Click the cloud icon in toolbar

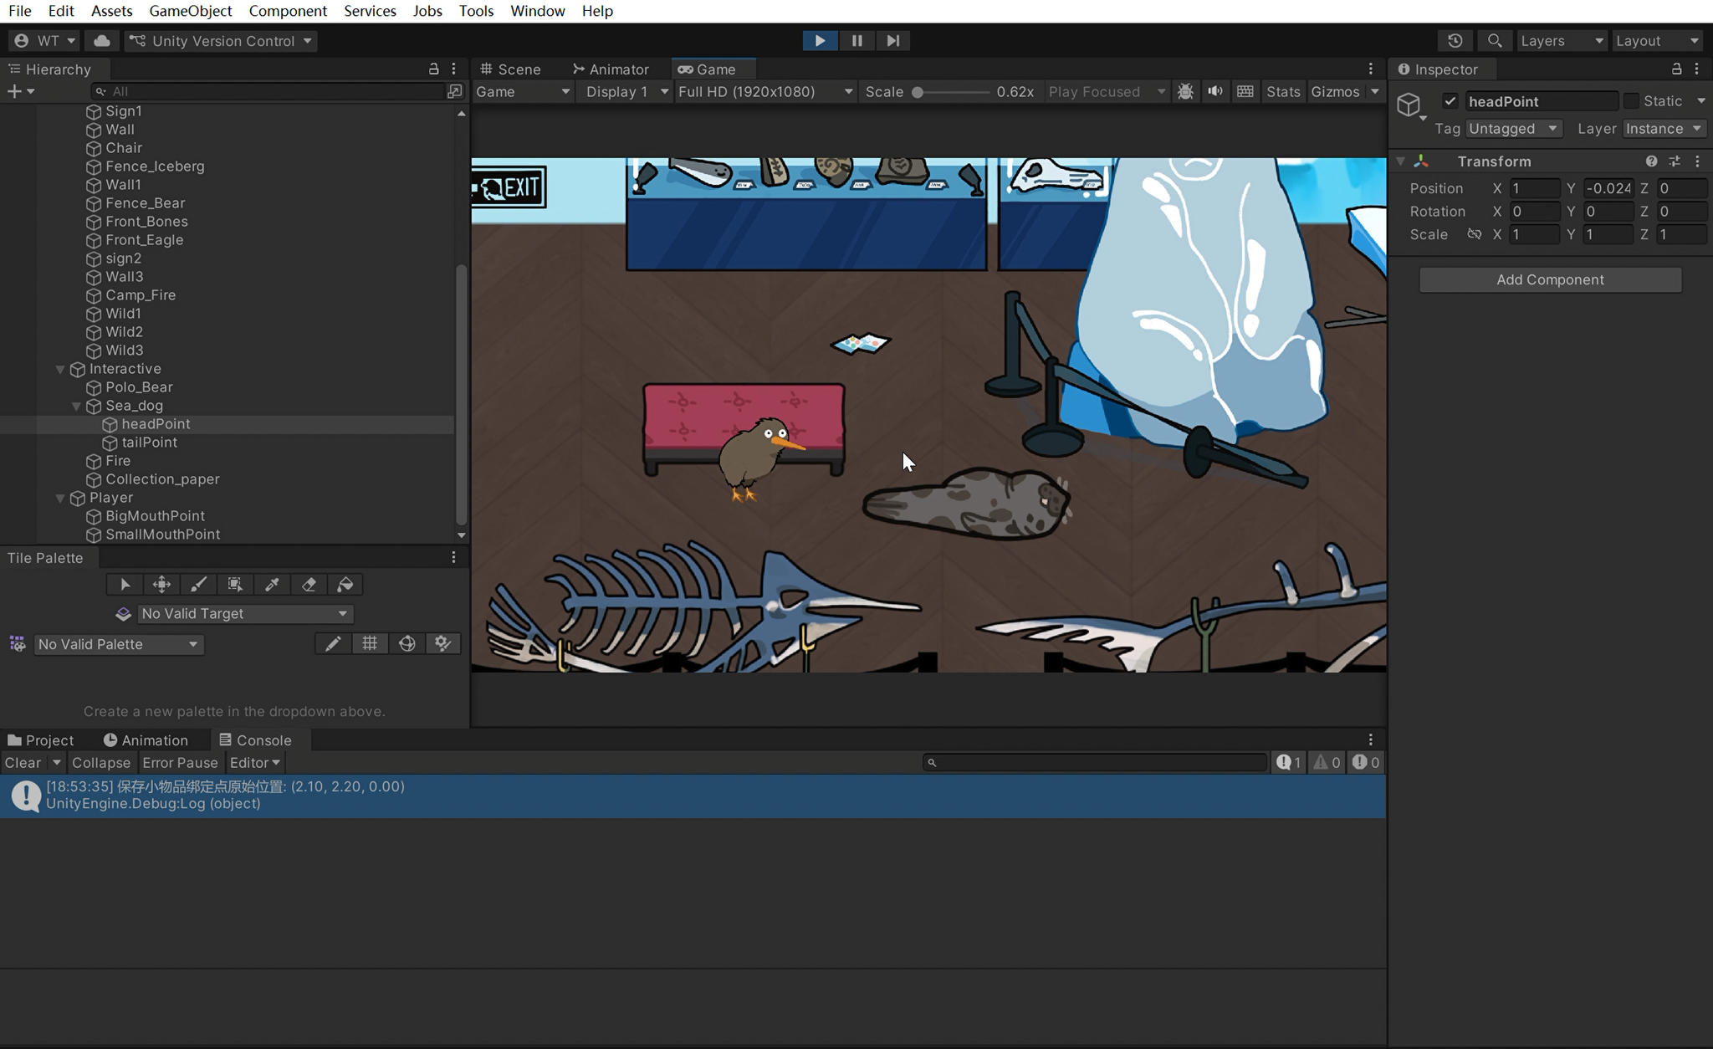pyautogui.click(x=102, y=40)
